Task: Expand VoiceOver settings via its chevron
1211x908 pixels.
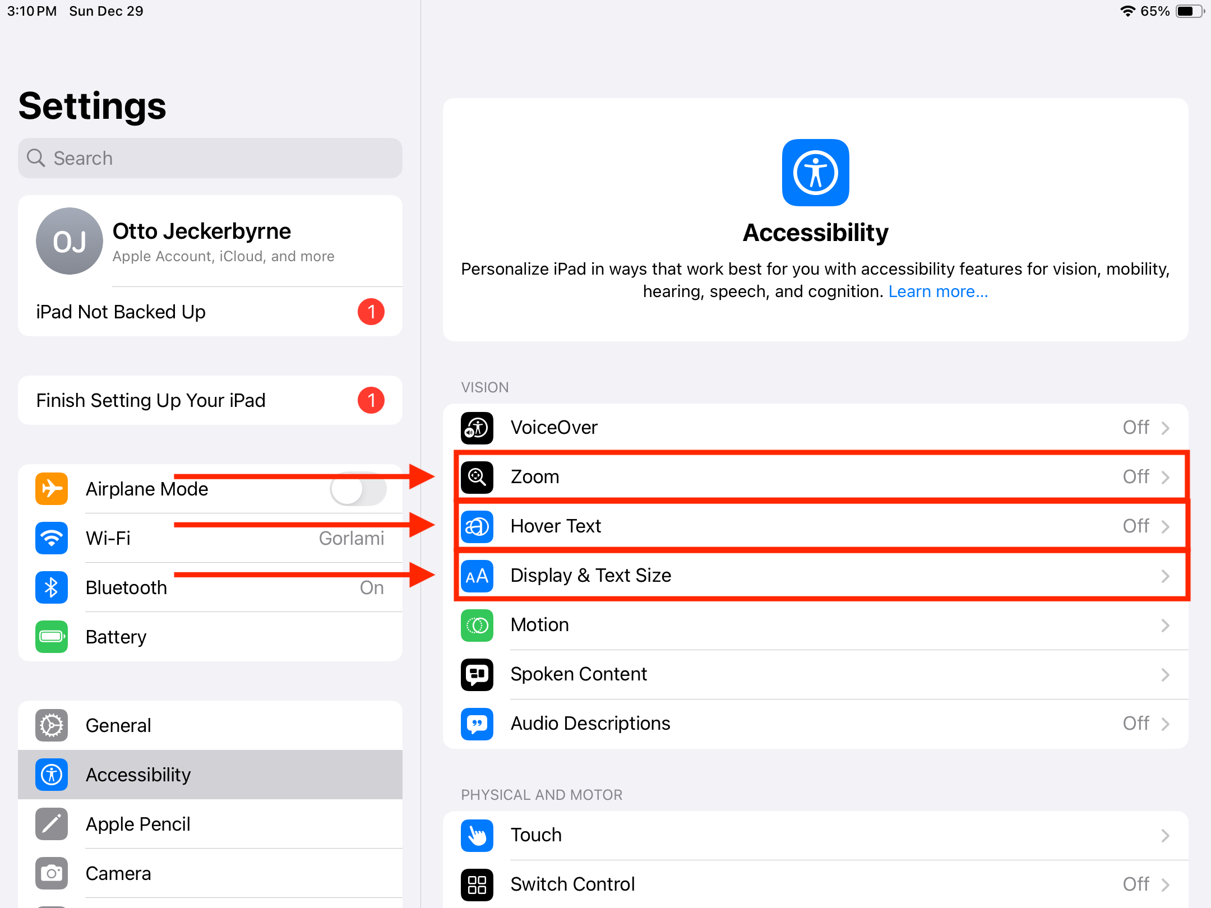Action: (x=1166, y=428)
